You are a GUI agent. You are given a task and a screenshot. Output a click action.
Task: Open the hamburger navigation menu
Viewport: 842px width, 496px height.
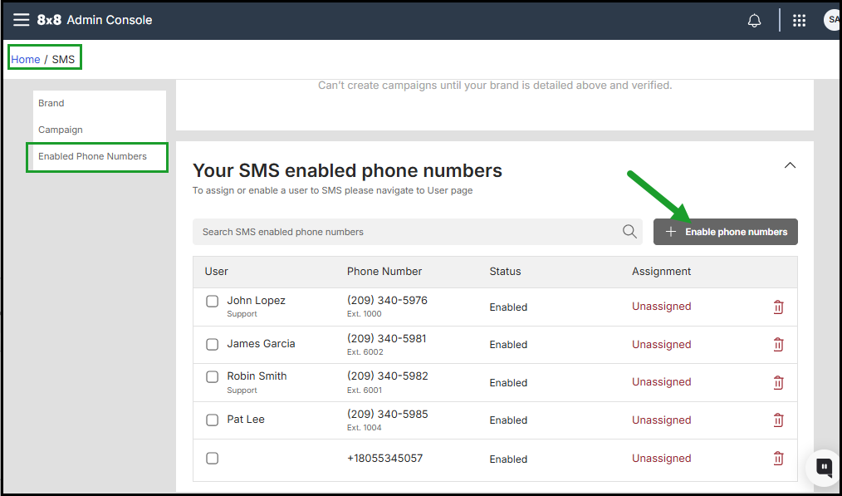coord(21,20)
